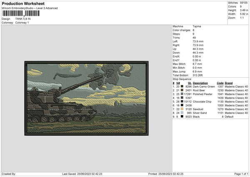The image size is (250, 177).
Task: Pick the Chocolate Chip color swatch
Action: click(x=182, y=101)
